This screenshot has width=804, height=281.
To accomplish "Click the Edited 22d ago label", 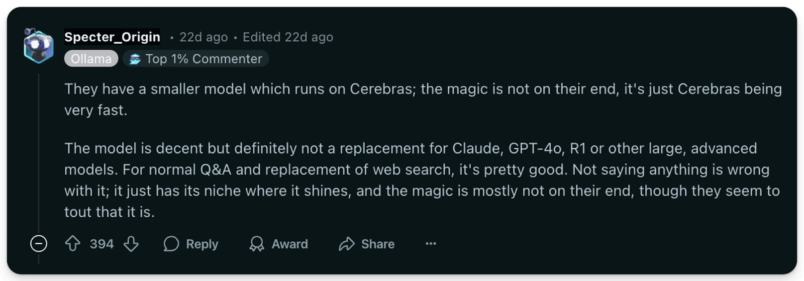I will tap(287, 37).
